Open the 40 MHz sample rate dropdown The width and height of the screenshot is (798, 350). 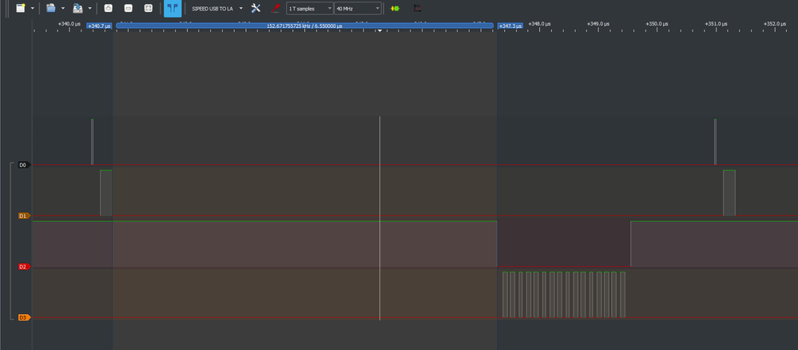pos(357,8)
